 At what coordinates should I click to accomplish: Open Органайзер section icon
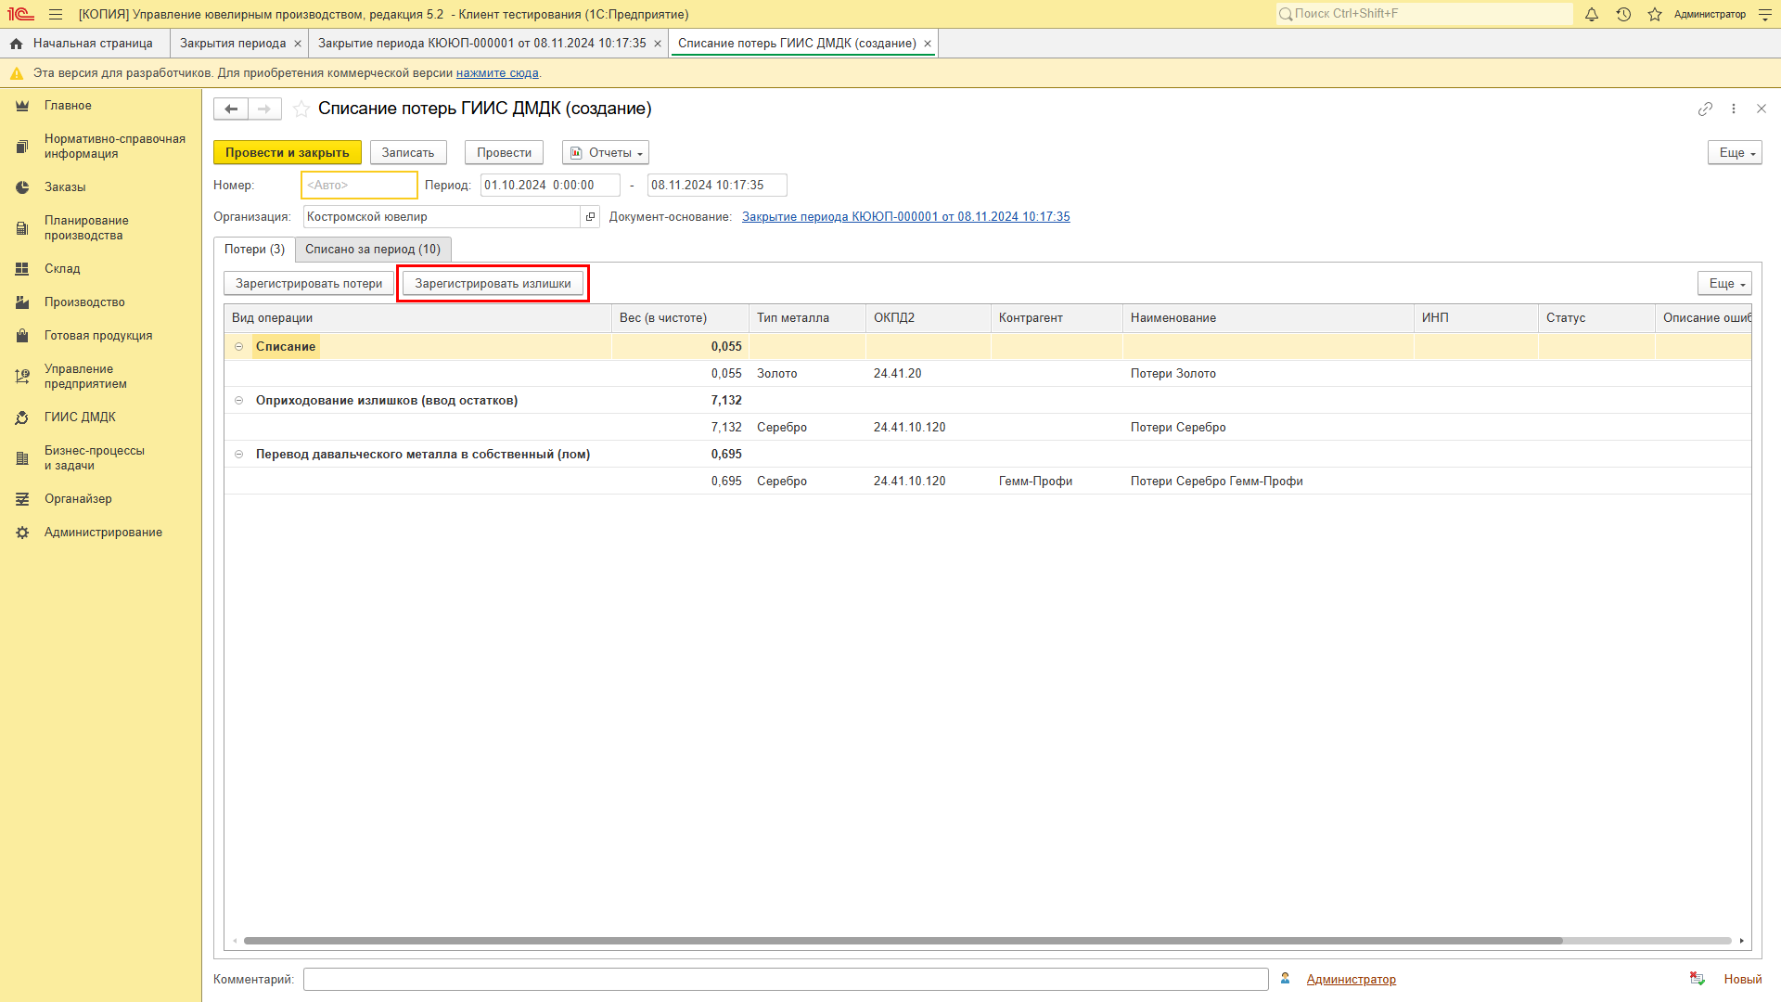tap(22, 499)
